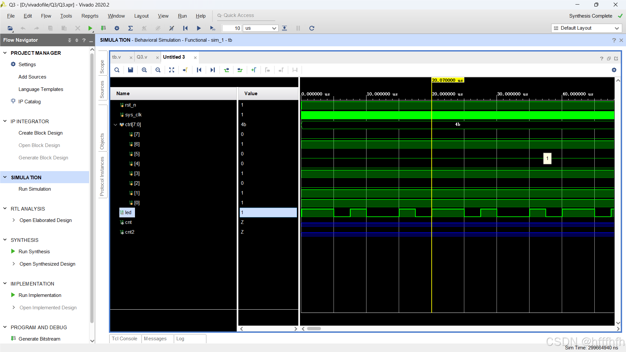Restart the simulation
The height and width of the screenshot is (352, 626).
[185, 28]
